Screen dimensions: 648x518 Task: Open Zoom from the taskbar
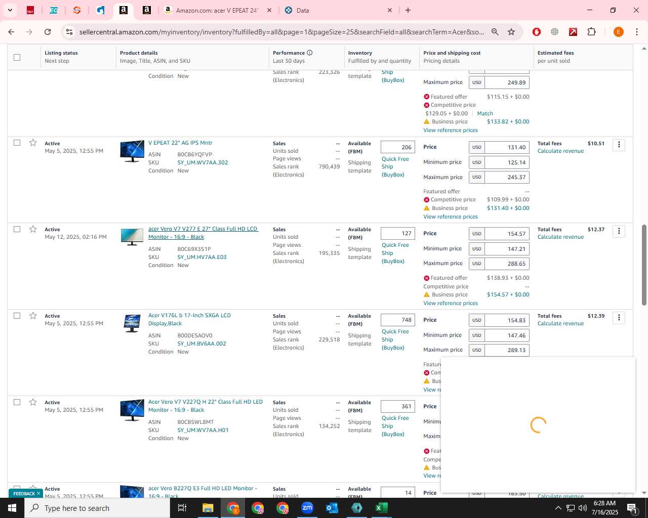(307, 508)
